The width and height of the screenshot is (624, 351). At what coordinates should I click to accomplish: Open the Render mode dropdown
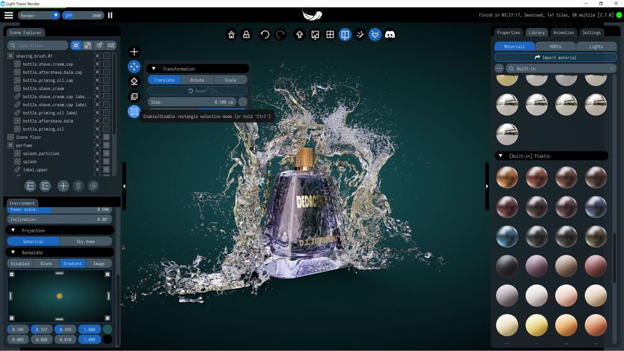point(38,15)
